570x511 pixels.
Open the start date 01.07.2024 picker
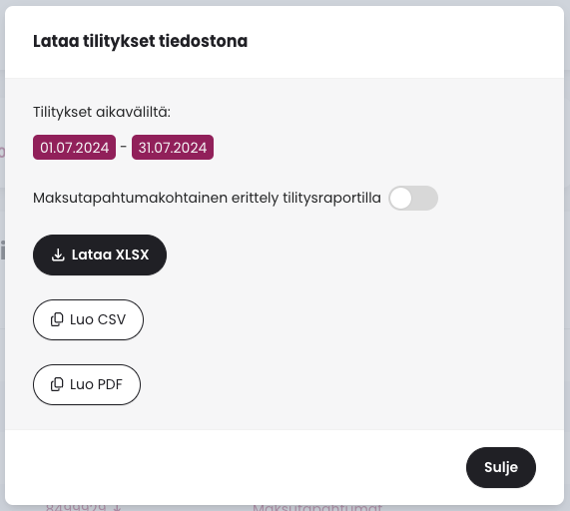pyautogui.click(x=74, y=147)
